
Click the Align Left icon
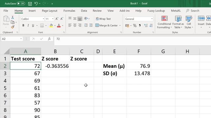[70, 25]
